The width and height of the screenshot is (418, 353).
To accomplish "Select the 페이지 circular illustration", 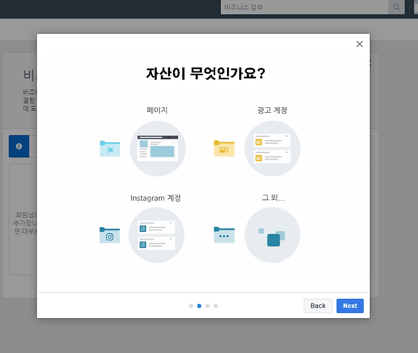I will pyautogui.click(x=157, y=149).
